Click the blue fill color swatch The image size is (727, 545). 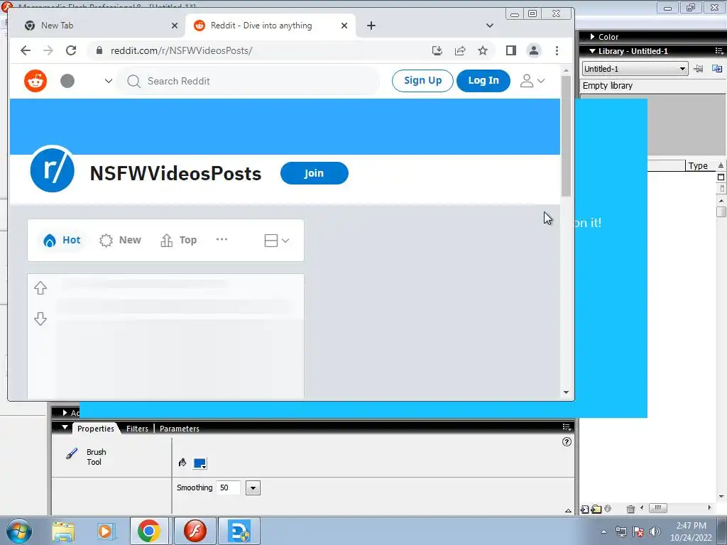[199, 463]
